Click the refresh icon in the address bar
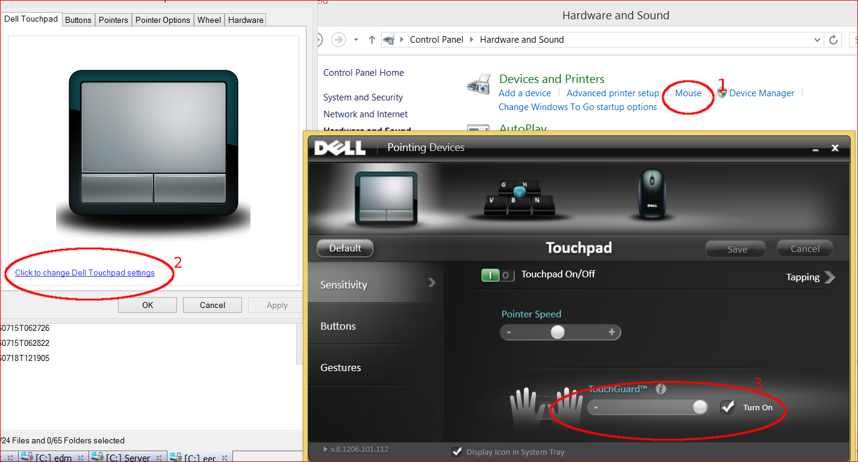This screenshot has height=462, width=858. (833, 39)
